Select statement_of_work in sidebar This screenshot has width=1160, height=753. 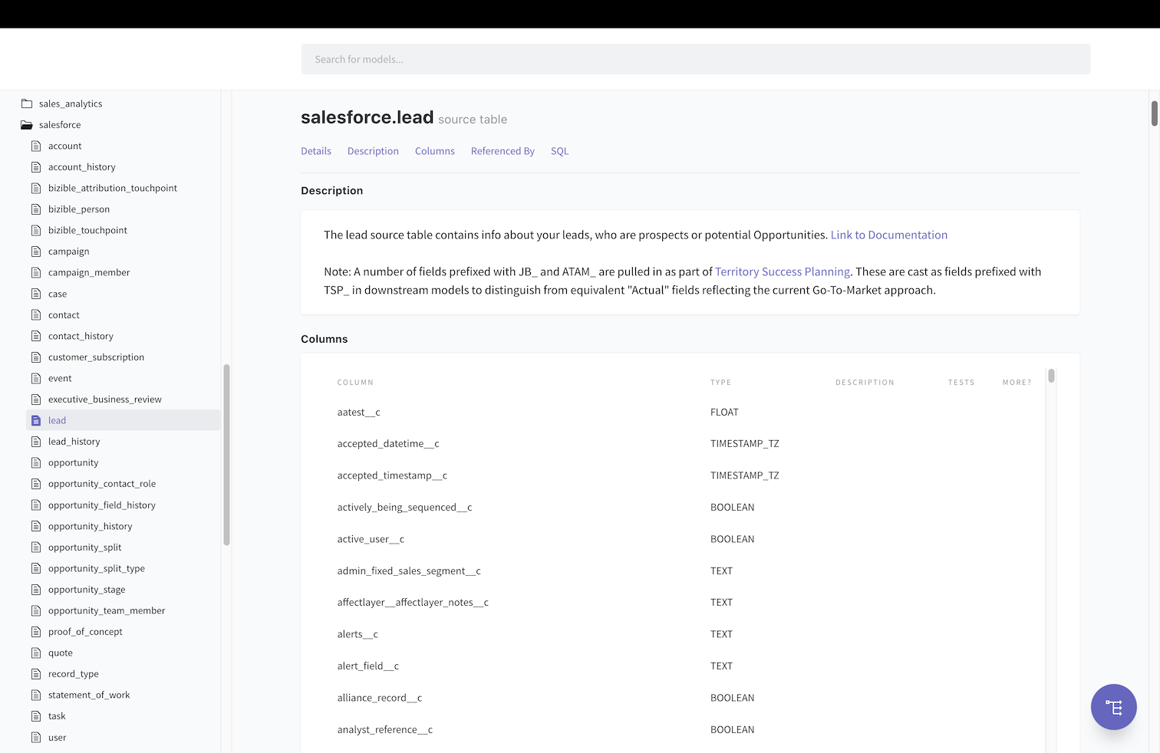(x=89, y=695)
